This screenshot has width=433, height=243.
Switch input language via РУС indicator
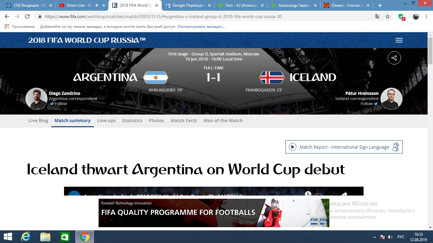pos(401,237)
